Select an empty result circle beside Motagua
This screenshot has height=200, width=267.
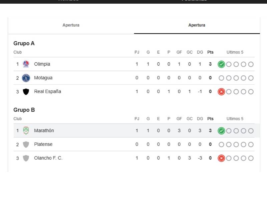click(221, 78)
